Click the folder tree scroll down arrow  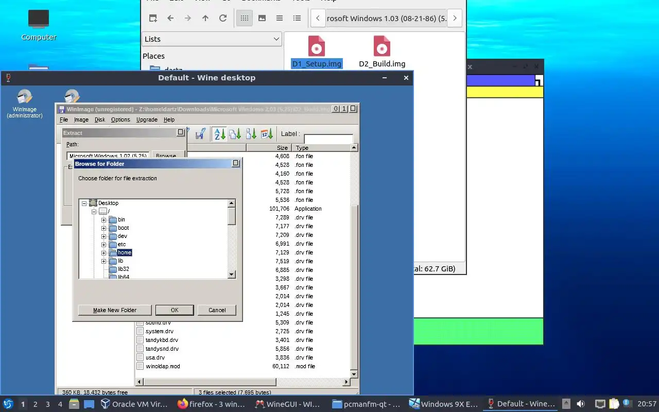click(x=232, y=274)
